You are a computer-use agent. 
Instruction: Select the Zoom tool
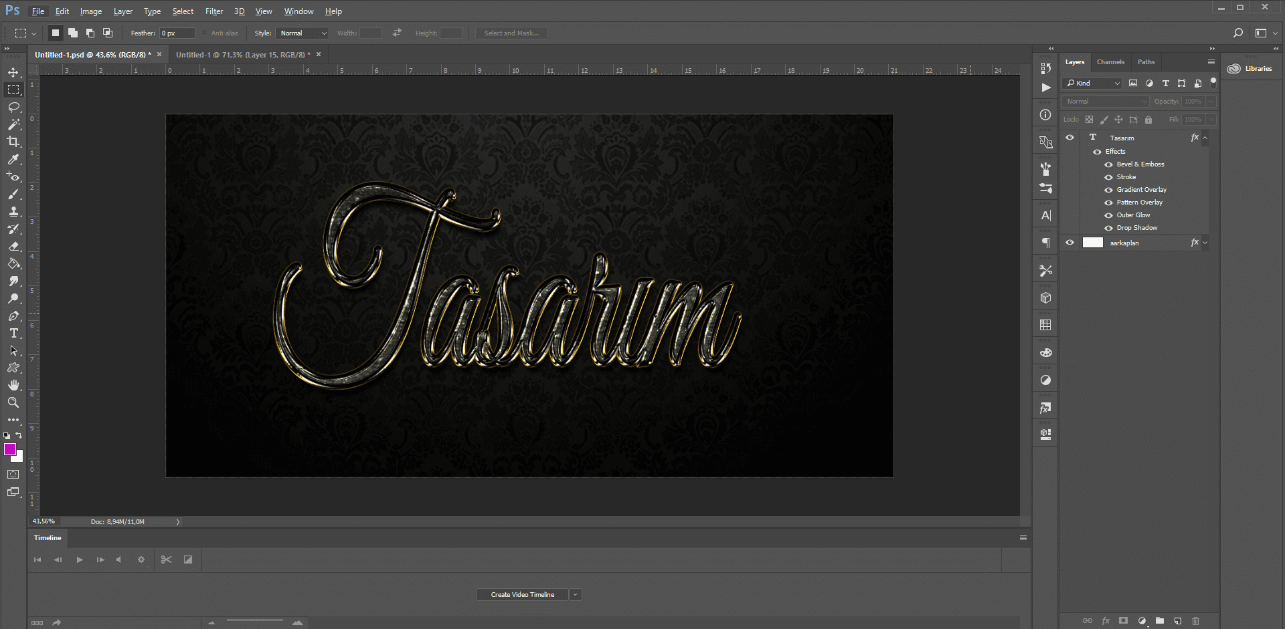point(13,402)
